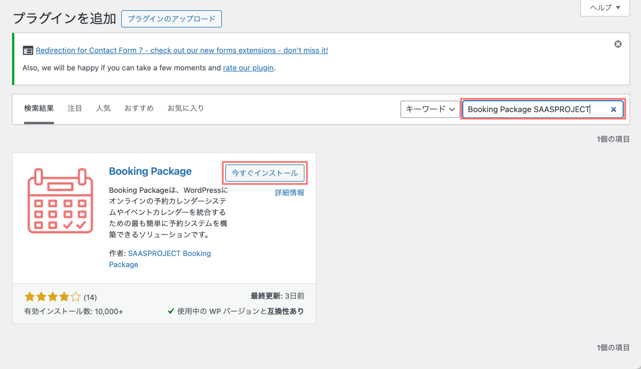Switch to the 注目 tab
Image resolution: width=641 pixels, height=369 pixels.
tap(74, 108)
